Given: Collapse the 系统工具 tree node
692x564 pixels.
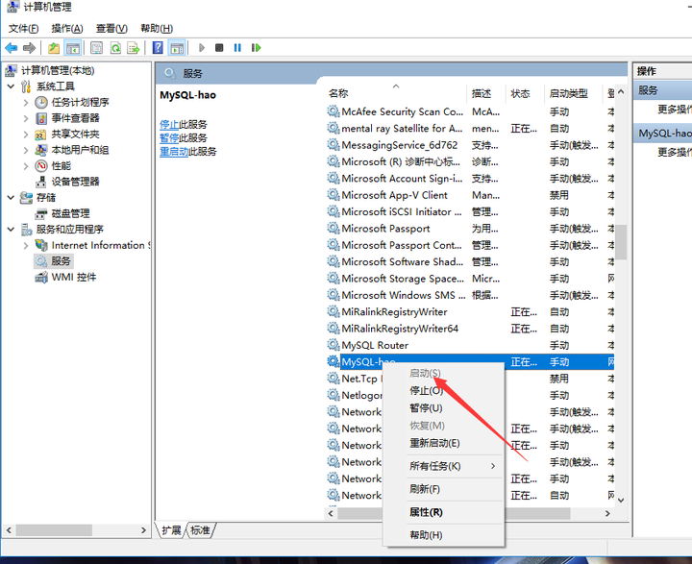Looking at the screenshot, I should tap(11, 86).
